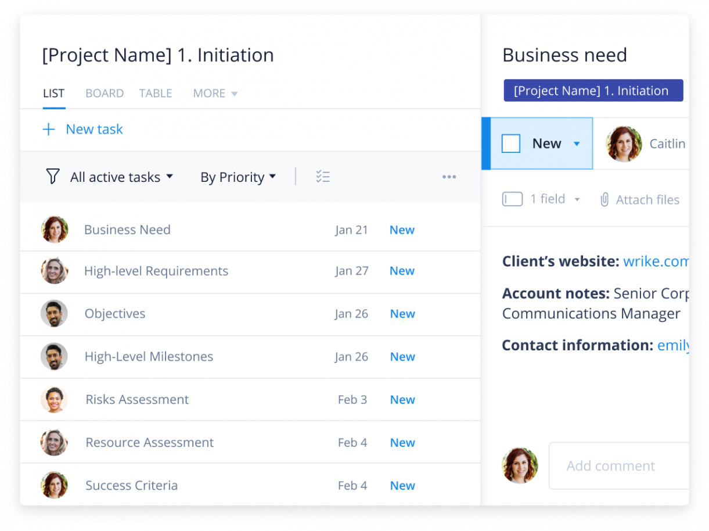Viewport: 709px width, 531px height.
Task: Click Resource Assessment assignee avatar
Action: [55, 443]
